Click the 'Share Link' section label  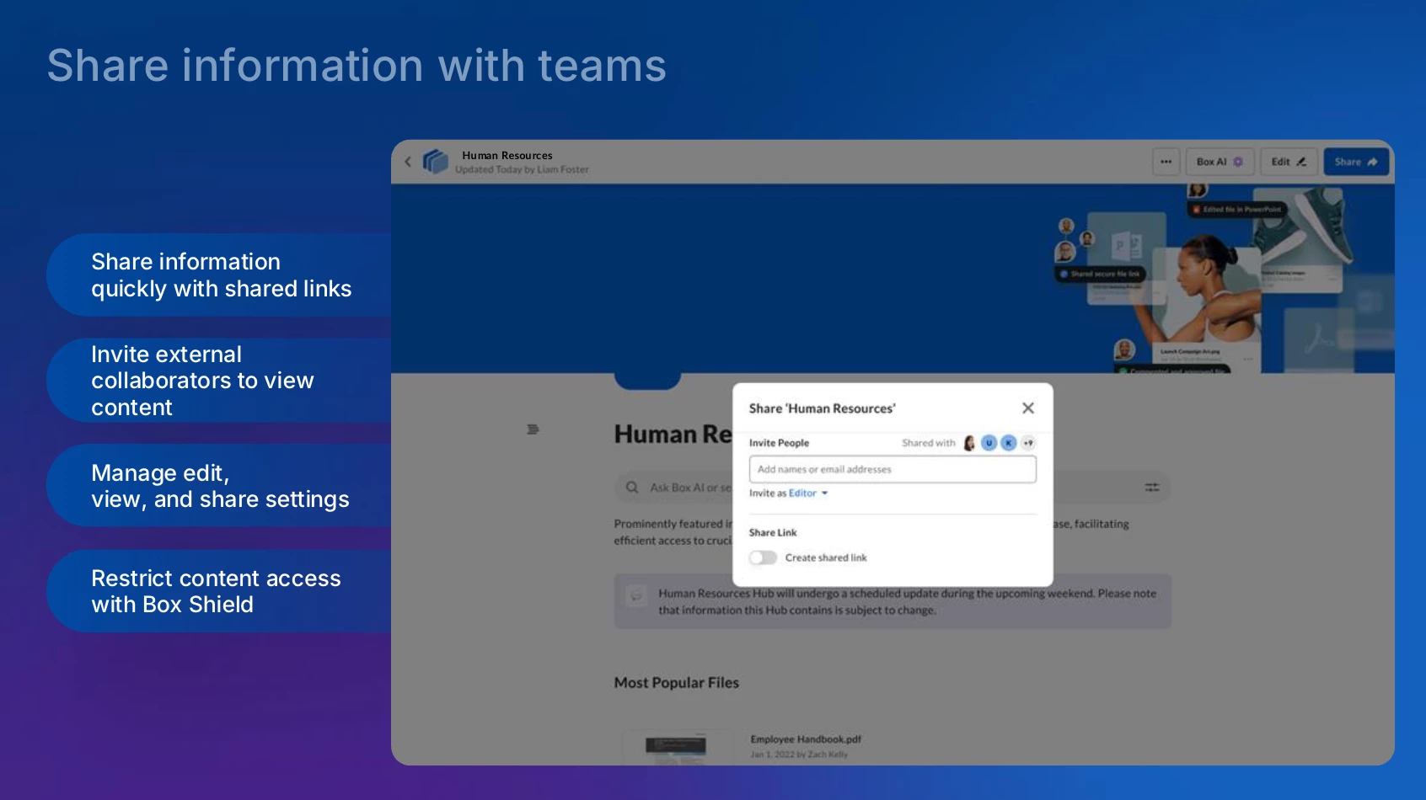[773, 533]
